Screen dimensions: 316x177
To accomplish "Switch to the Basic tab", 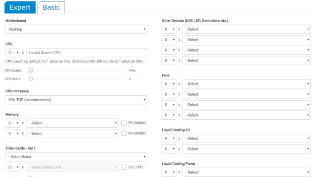I will point(51,8).
